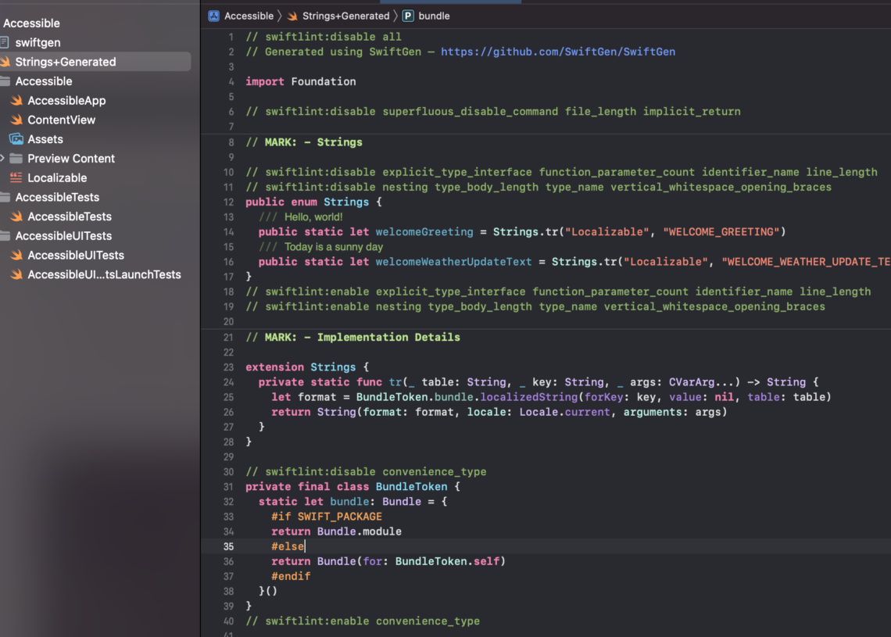Click the blue Accessible app icon in breadcrumb

(x=213, y=16)
